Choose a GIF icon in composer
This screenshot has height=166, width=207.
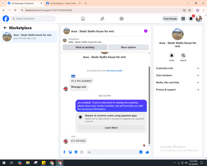click(82, 152)
